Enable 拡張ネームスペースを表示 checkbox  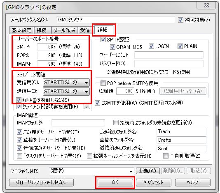coord(89,156)
